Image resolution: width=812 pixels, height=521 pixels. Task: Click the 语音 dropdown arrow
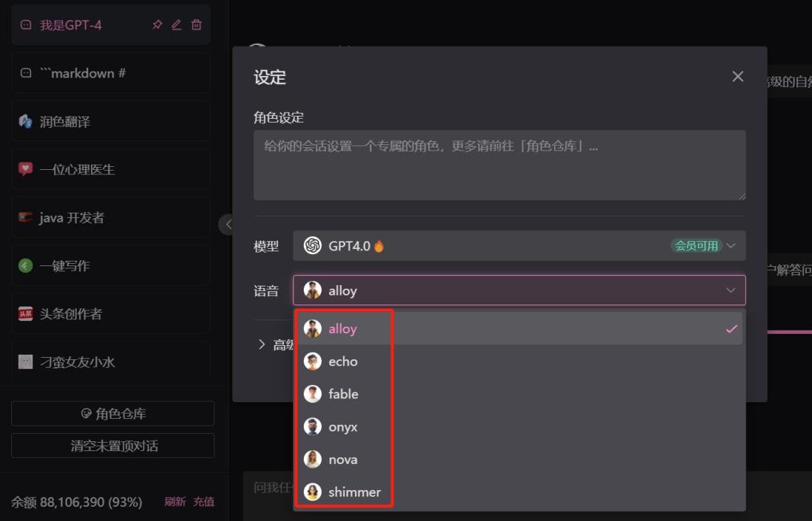pos(730,290)
